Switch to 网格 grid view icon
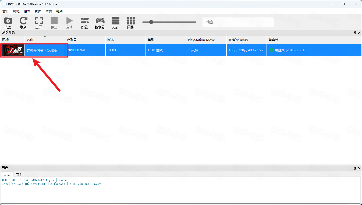362x205 pixels. [x=131, y=21]
